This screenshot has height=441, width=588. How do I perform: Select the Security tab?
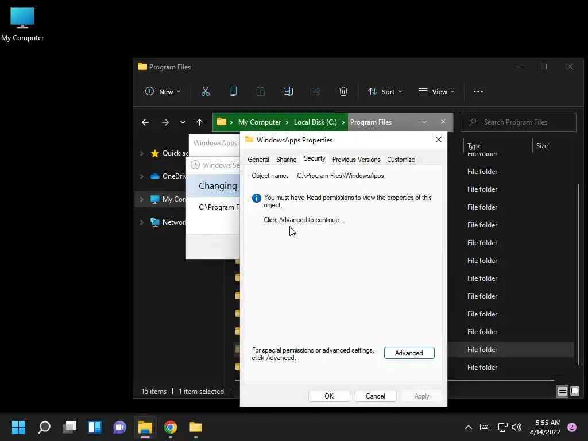tap(314, 158)
